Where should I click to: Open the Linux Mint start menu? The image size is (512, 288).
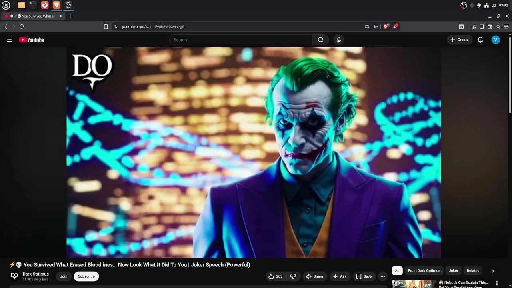pyautogui.click(x=6, y=5)
